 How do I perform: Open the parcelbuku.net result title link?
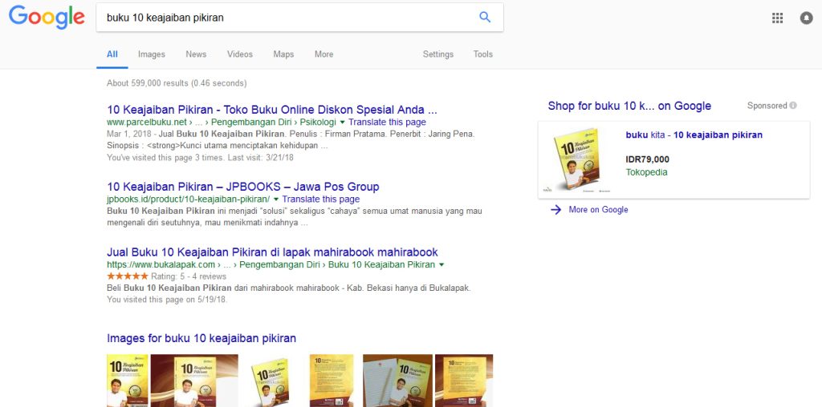click(272, 110)
